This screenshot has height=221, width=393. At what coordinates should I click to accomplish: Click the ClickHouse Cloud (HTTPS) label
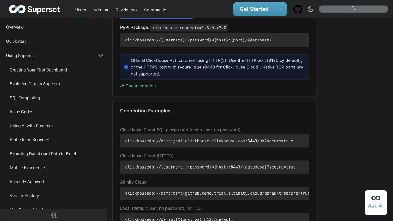point(147,156)
